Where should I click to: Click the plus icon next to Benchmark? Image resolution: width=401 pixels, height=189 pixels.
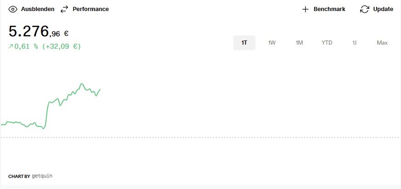305,9
